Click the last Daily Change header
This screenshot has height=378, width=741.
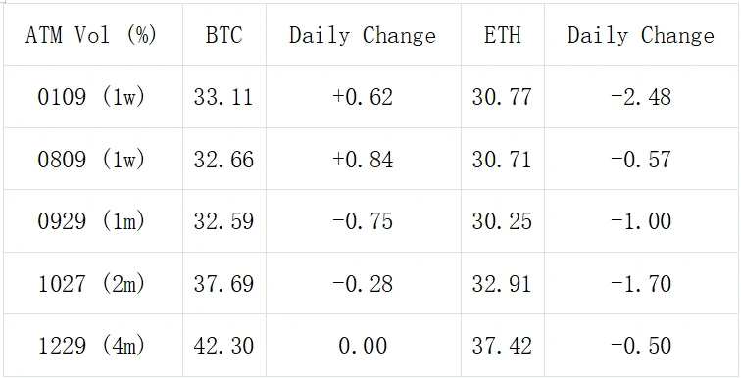642,34
